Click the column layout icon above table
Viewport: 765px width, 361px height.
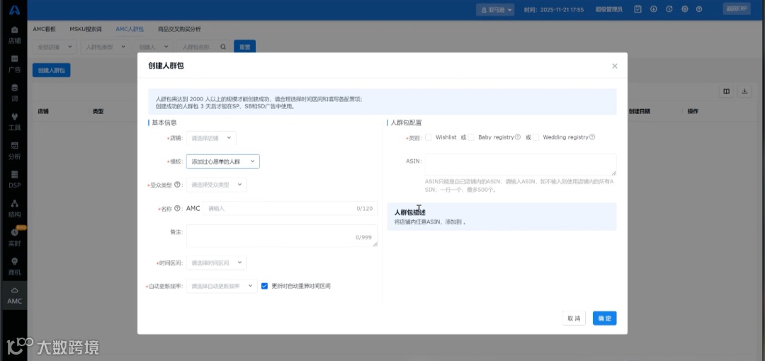point(727,91)
